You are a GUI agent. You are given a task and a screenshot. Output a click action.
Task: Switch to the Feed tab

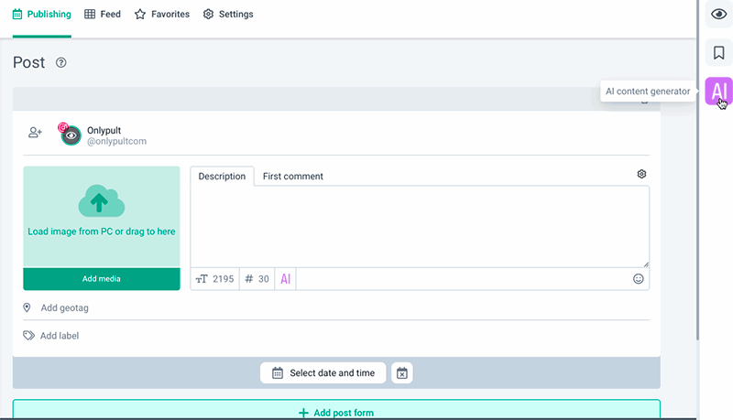click(x=102, y=15)
